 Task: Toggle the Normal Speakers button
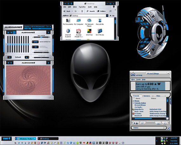pyautogui.click(x=35, y=47)
